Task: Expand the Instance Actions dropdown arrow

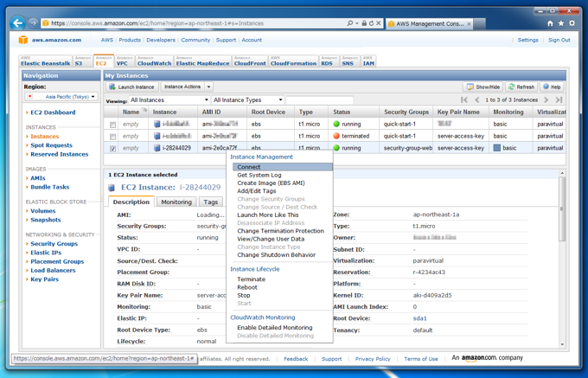Action: point(209,86)
